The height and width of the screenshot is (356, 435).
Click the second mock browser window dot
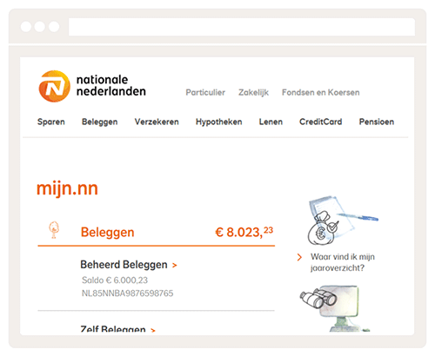point(40,27)
